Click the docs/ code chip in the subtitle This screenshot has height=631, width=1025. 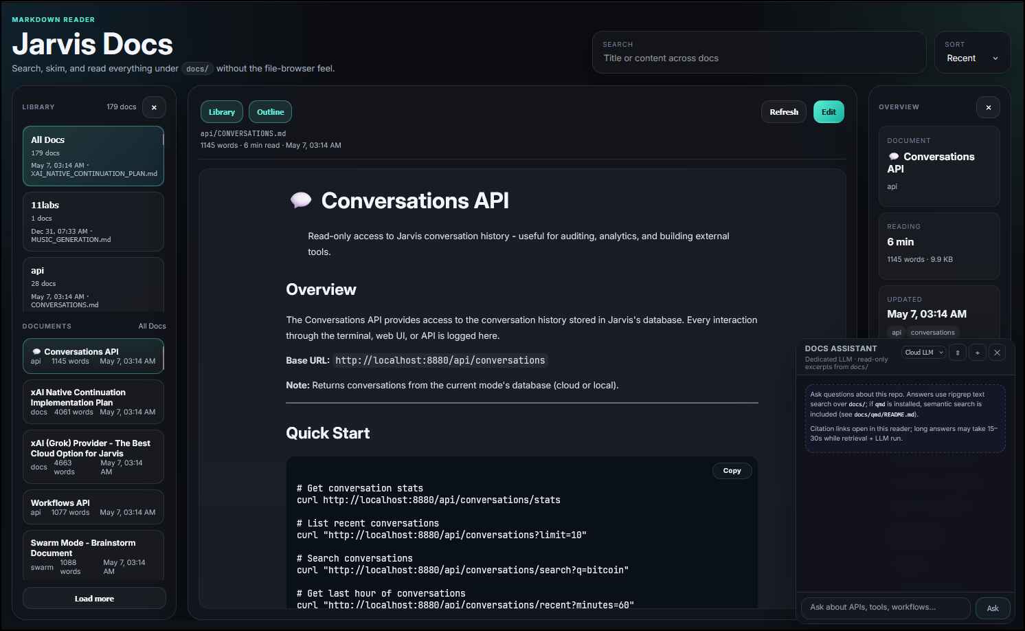click(197, 69)
